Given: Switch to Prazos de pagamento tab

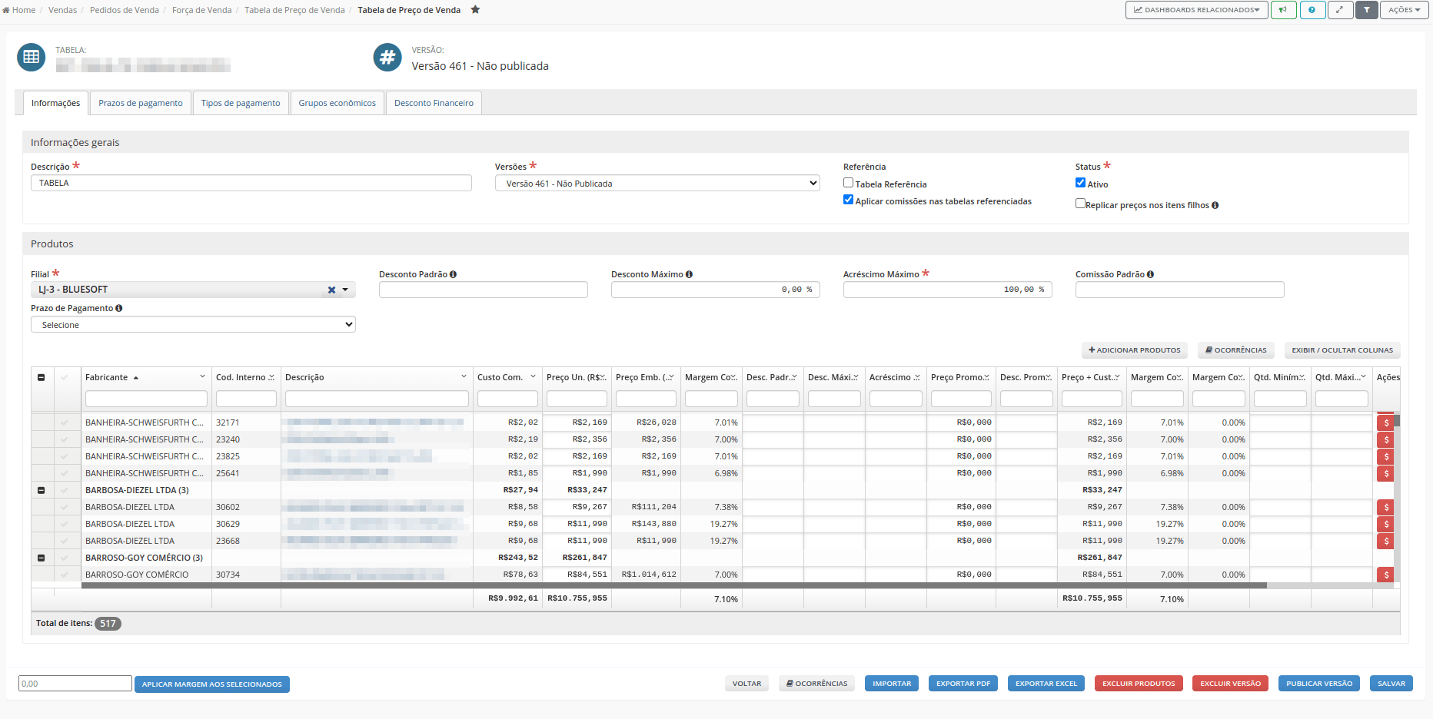Looking at the screenshot, I should (x=141, y=103).
